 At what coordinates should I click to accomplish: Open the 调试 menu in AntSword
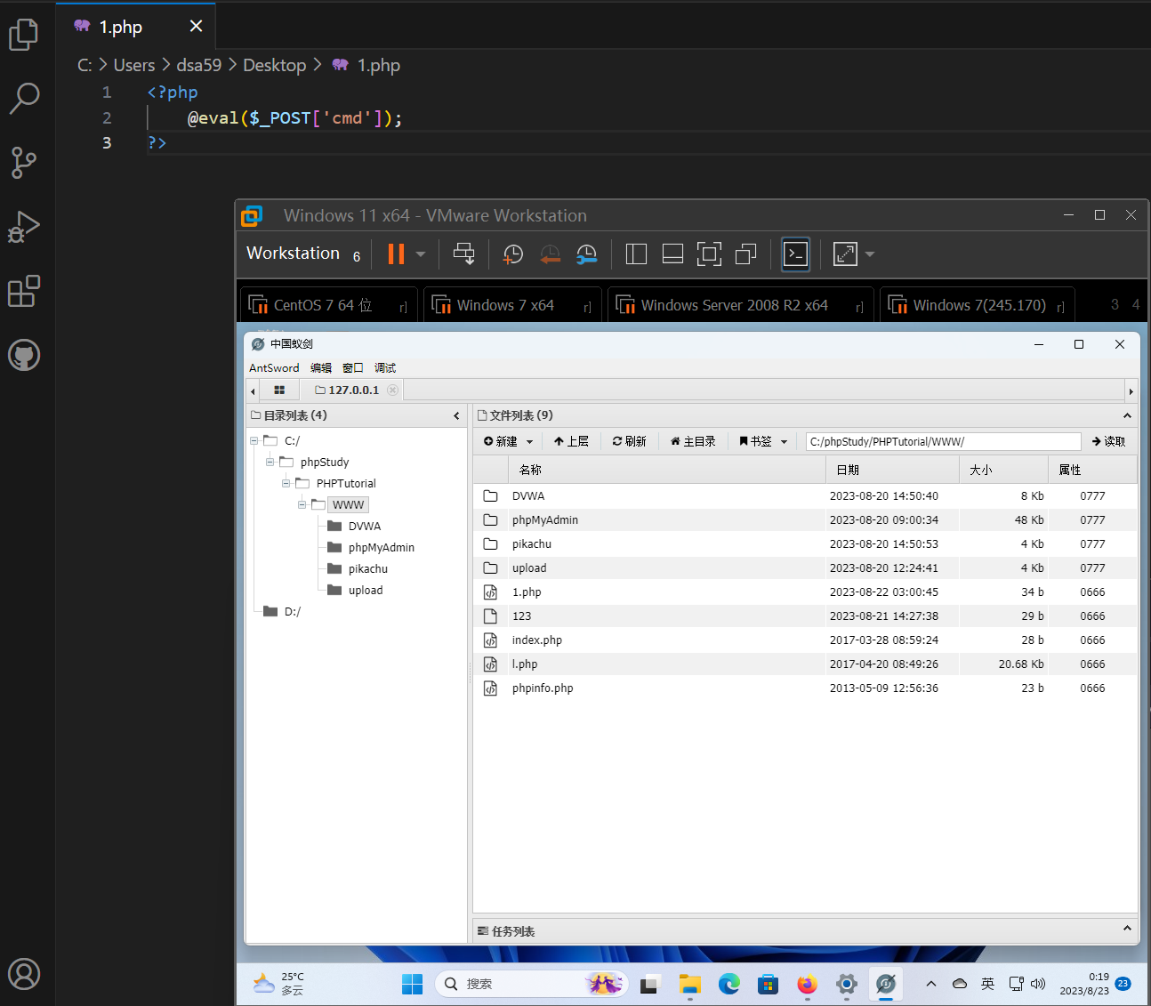click(385, 367)
